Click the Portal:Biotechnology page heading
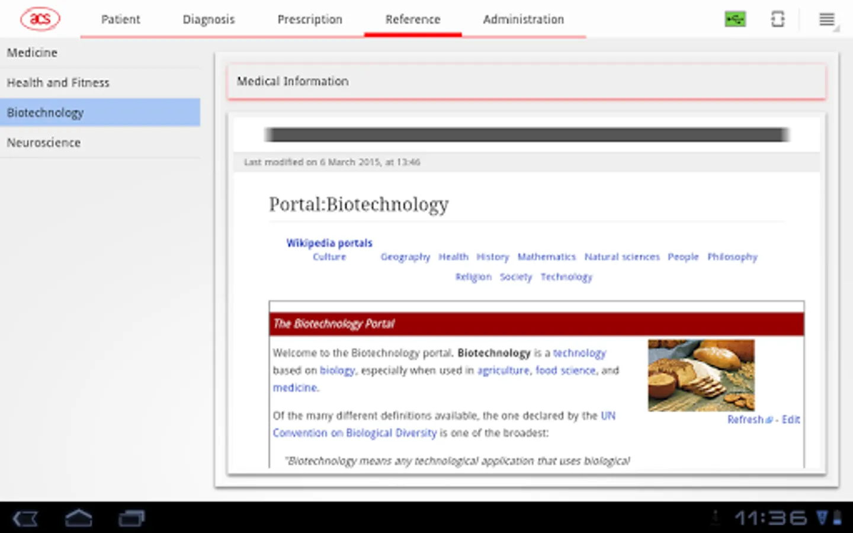Screen dimensions: 853x533 [x=359, y=204]
